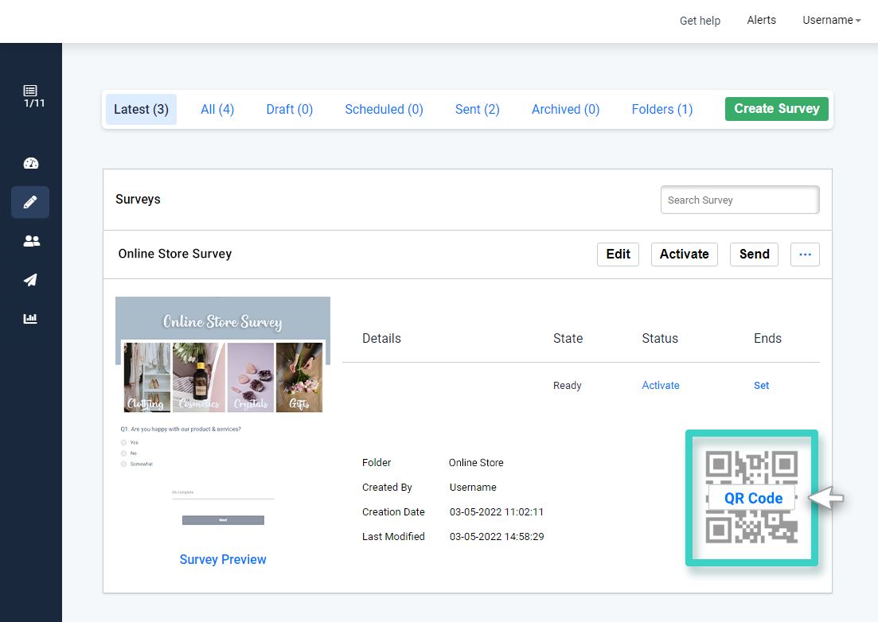Open the dashboard gauge icon in sidebar
Viewport: 878px width, 622px height.
point(31,163)
